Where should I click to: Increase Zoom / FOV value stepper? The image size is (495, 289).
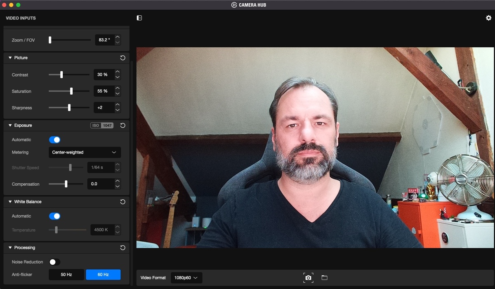point(118,37)
